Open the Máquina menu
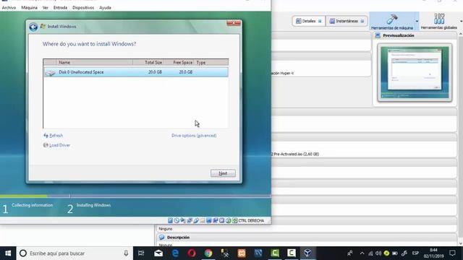Screen dimensions: 463x260 tap(29, 8)
